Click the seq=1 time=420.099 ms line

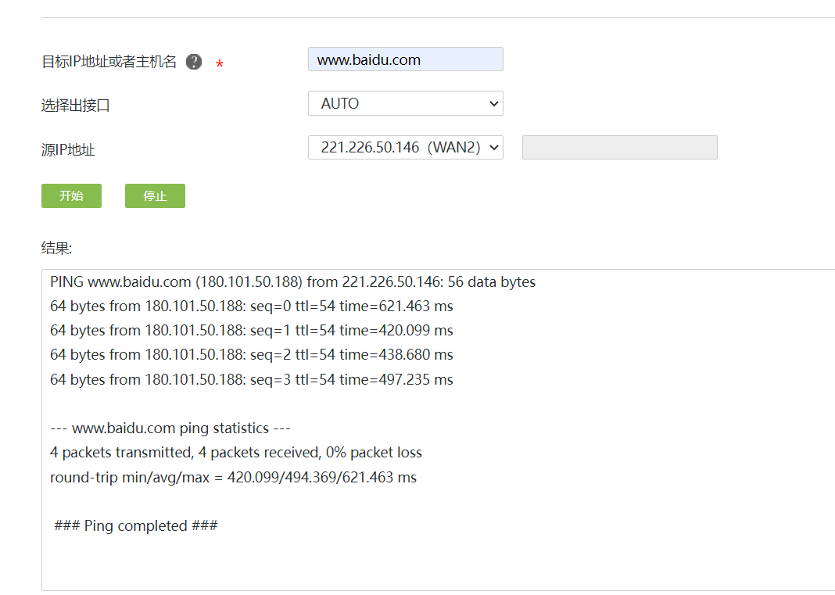[251, 330]
